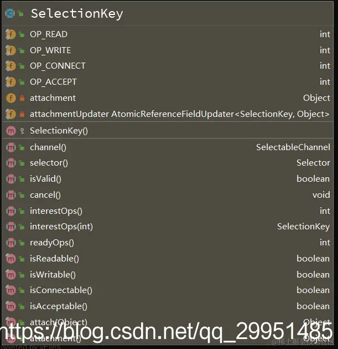The height and width of the screenshot is (349, 338).
Task: Click the method icon beside SelectionKey() constructor
Action: (11, 131)
